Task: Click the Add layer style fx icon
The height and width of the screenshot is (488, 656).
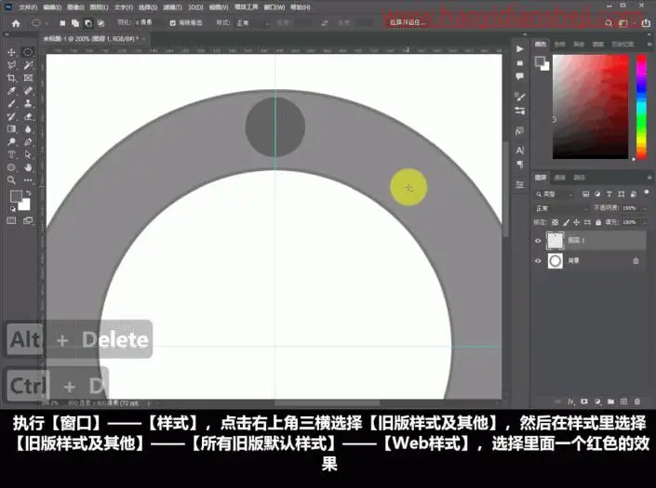Action: pyautogui.click(x=571, y=402)
